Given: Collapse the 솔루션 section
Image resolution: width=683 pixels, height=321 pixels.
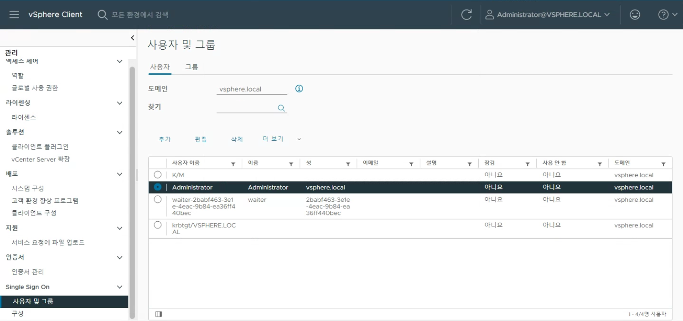Looking at the screenshot, I should click(x=119, y=132).
